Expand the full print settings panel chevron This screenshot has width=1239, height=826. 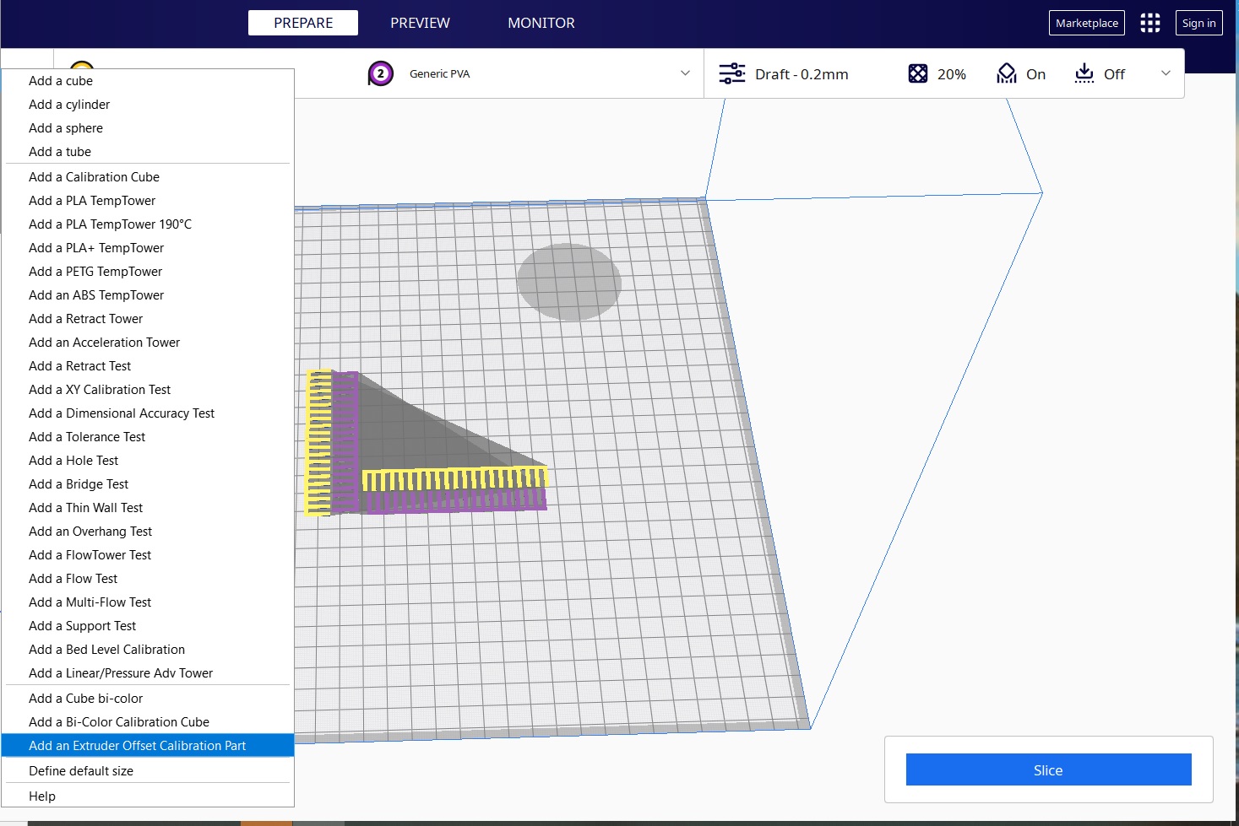pyautogui.click(x=1166, y=73)
